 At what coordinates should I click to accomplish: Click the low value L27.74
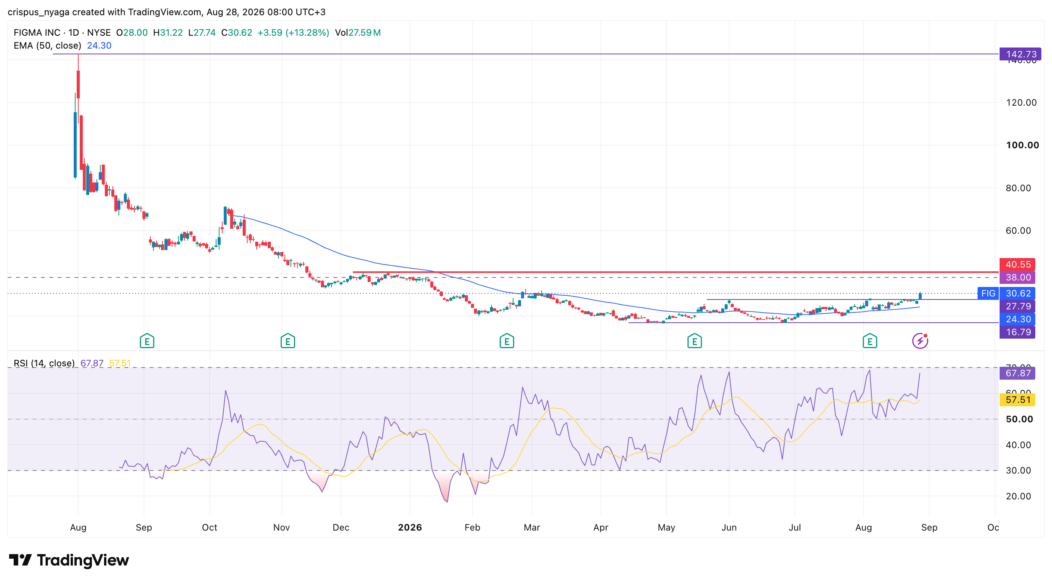tap(202, 33)
